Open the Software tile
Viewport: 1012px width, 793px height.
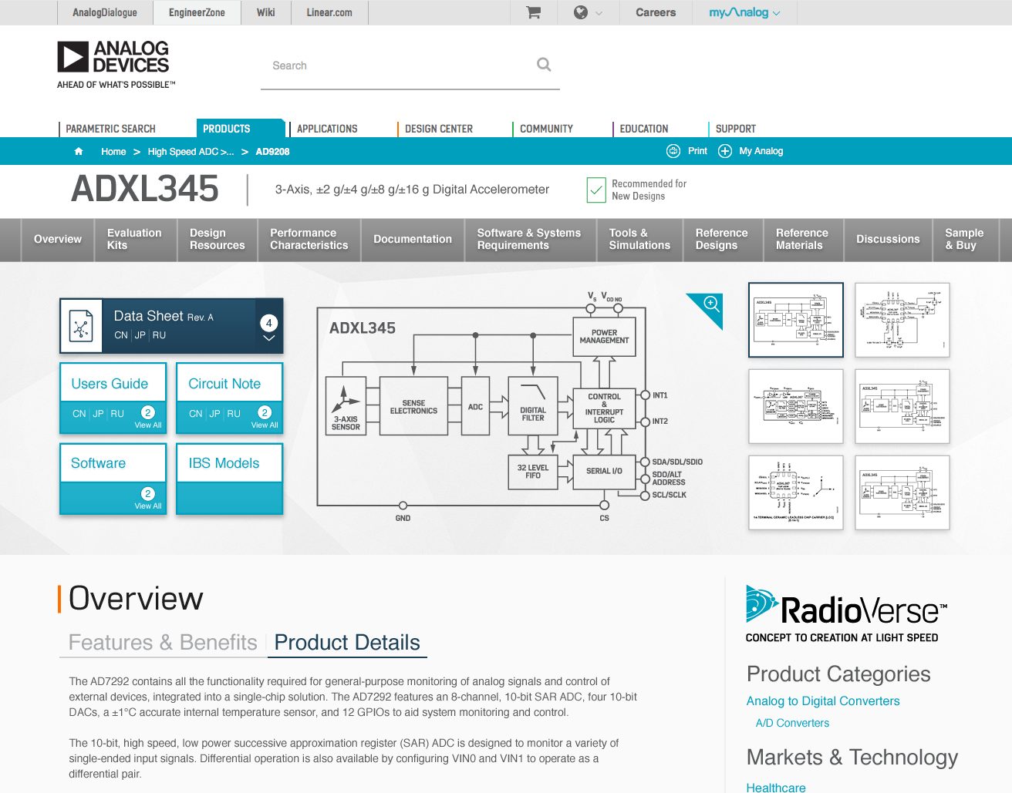tap(113, 479)
